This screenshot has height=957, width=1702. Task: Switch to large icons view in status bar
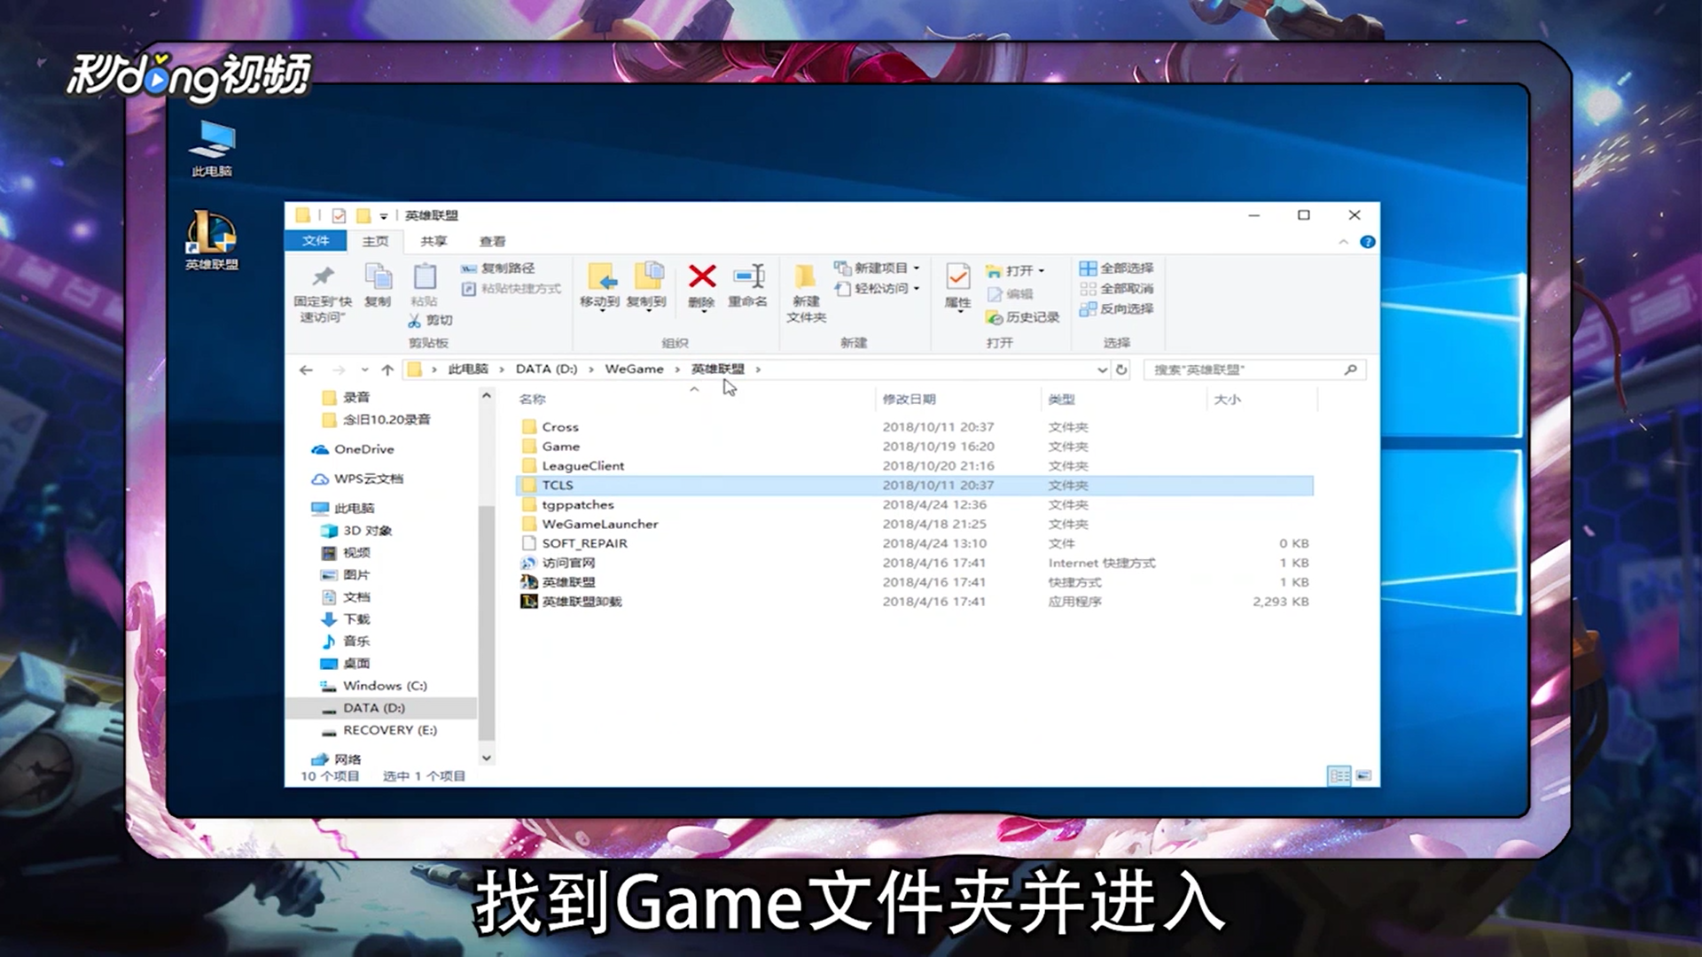point(1363,776)
